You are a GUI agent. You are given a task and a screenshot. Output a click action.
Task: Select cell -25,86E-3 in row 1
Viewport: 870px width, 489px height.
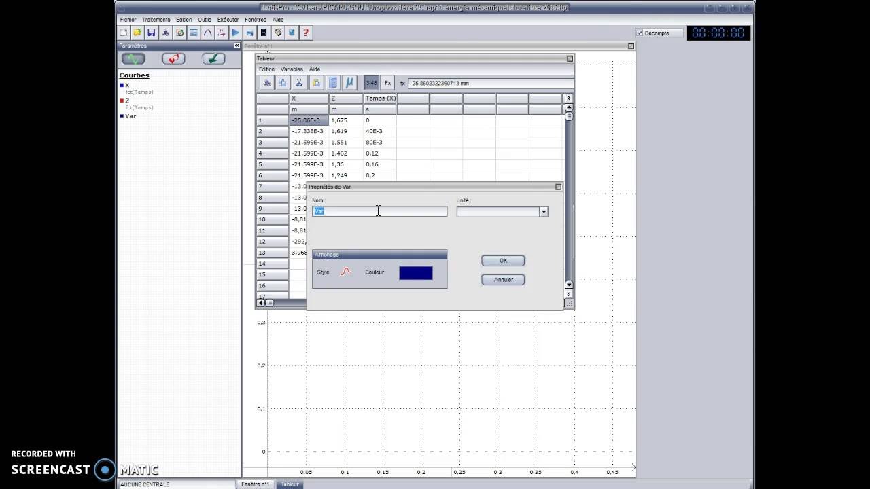tap(309, 120)
